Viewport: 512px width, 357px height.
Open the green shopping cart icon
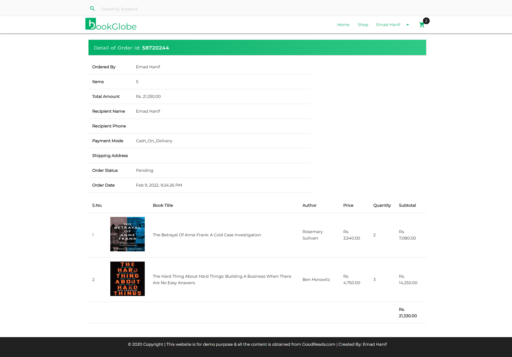pyautogui.click(x=422, y=25)
